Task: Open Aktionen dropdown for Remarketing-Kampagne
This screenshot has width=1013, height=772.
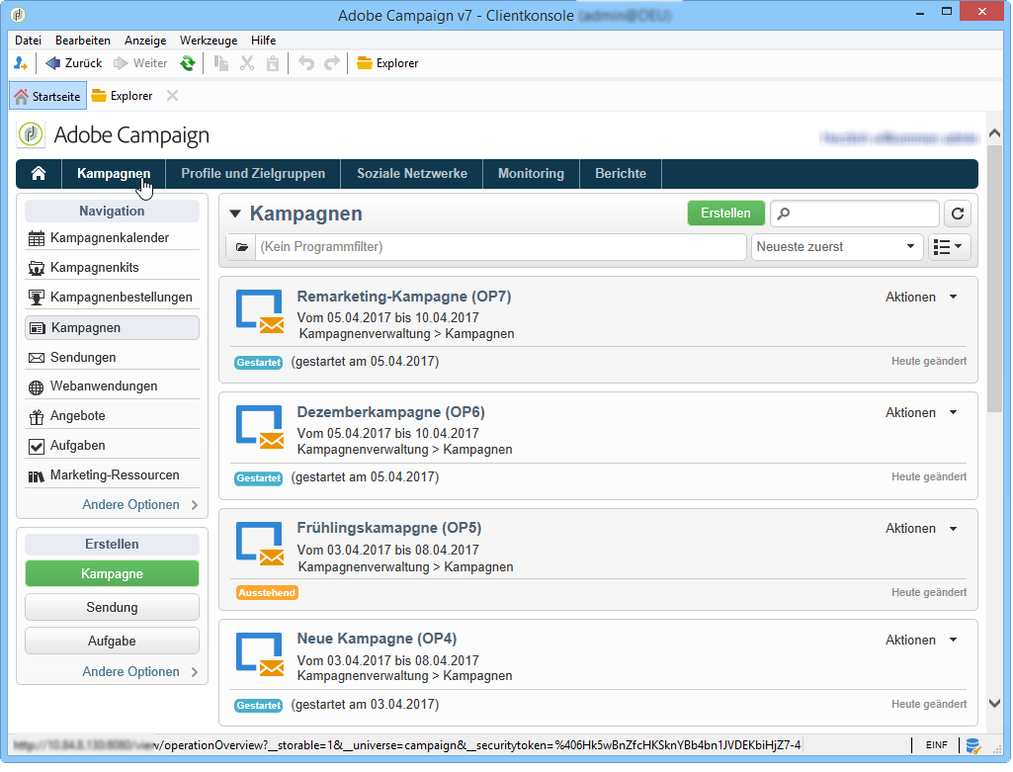Action: (x=921, y=298)
